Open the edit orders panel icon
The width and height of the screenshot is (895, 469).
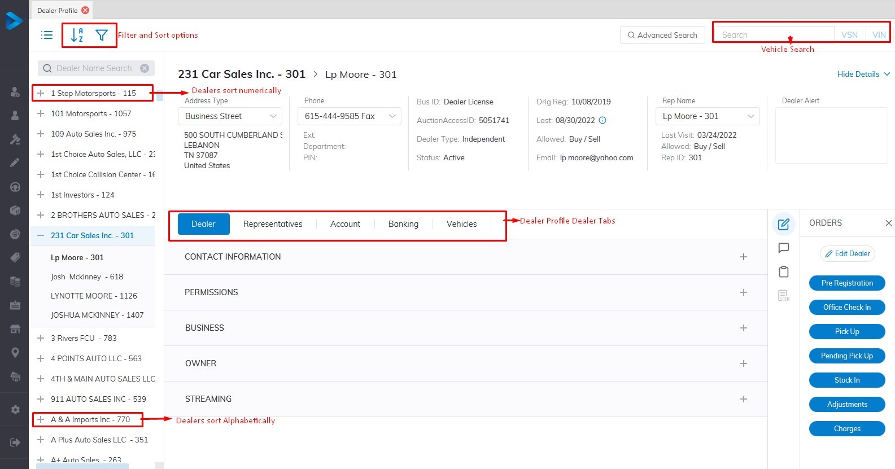tap(783, 224)
